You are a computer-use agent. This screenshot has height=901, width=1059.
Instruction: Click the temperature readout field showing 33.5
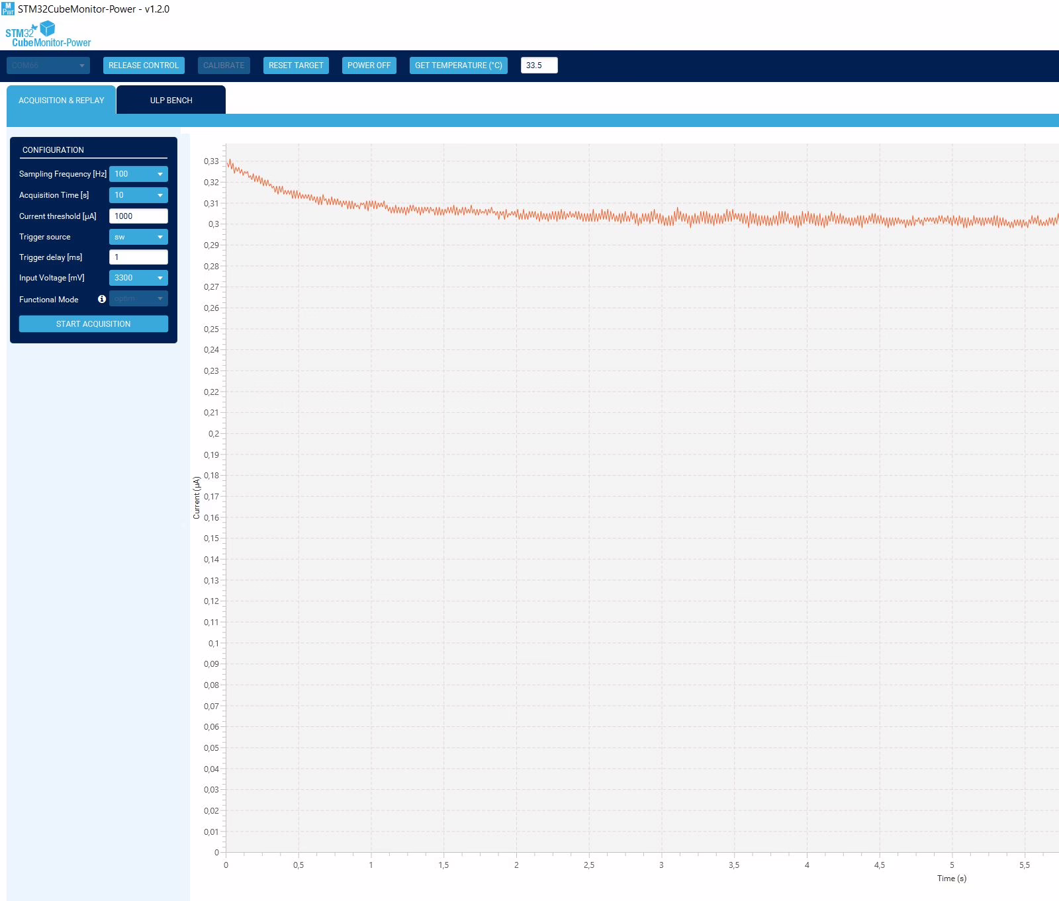tap(539, 65)
